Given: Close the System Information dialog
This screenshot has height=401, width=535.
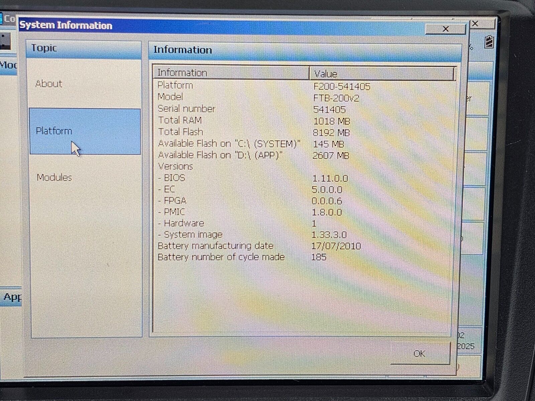Looking at the screenshot, I should point(446,29).
